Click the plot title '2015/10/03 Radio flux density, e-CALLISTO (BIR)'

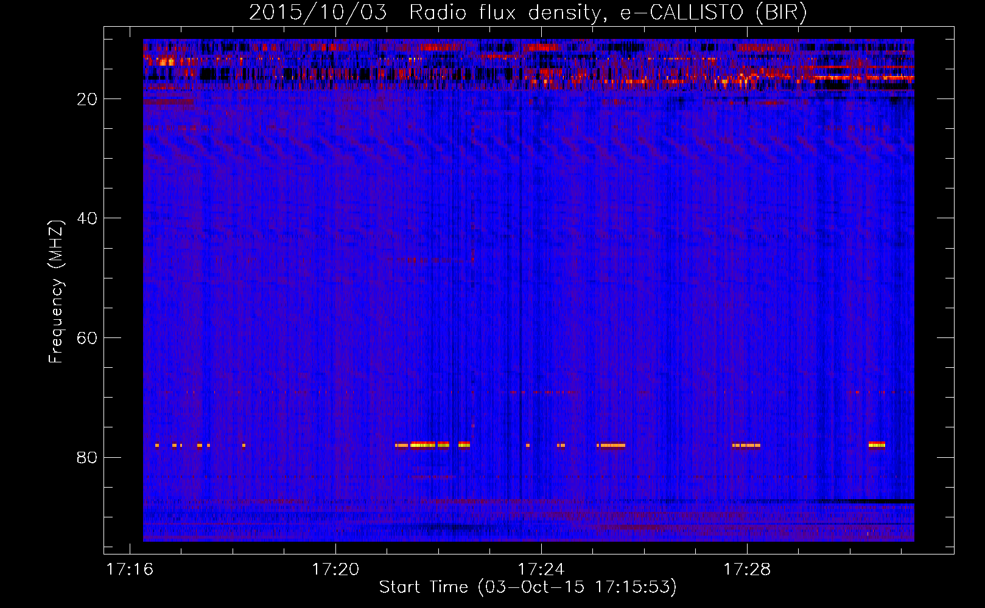tap(528, 12)
